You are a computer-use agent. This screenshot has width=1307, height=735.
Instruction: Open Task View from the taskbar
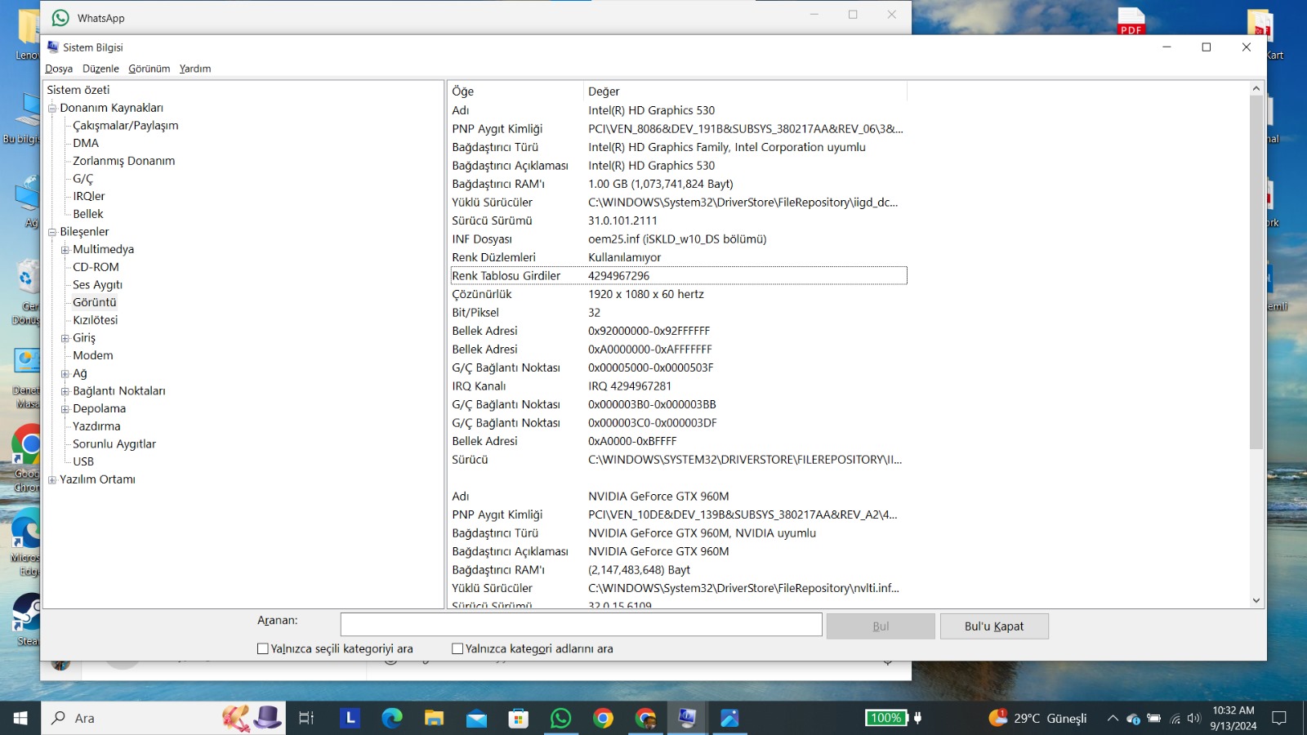(306, 718)
